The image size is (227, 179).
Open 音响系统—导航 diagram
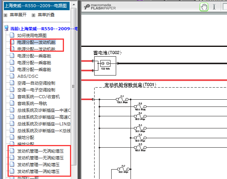[x=32, y=103]
